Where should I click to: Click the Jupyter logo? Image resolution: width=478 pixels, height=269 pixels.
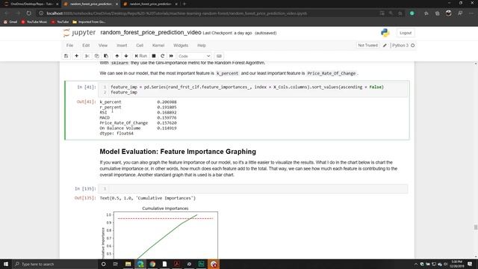click(x=79, y=33)
